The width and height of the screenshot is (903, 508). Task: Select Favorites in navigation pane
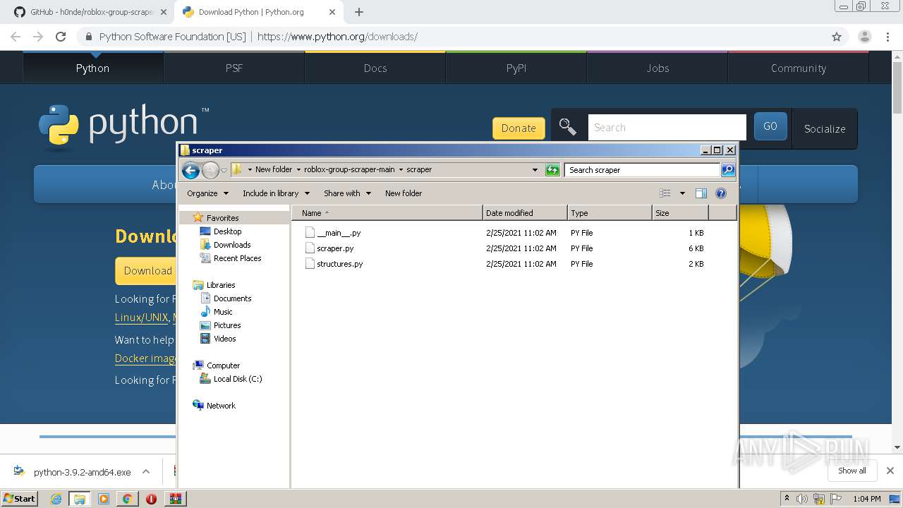coord(222,218)
